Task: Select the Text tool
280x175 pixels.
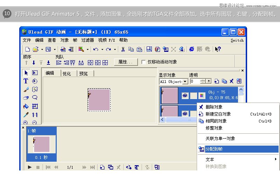Action: click(26, 81)
